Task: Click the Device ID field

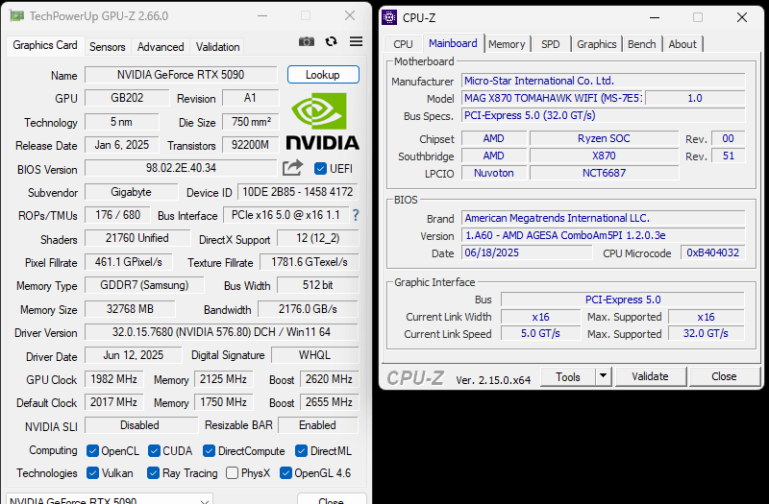Action: click(298, 191)
